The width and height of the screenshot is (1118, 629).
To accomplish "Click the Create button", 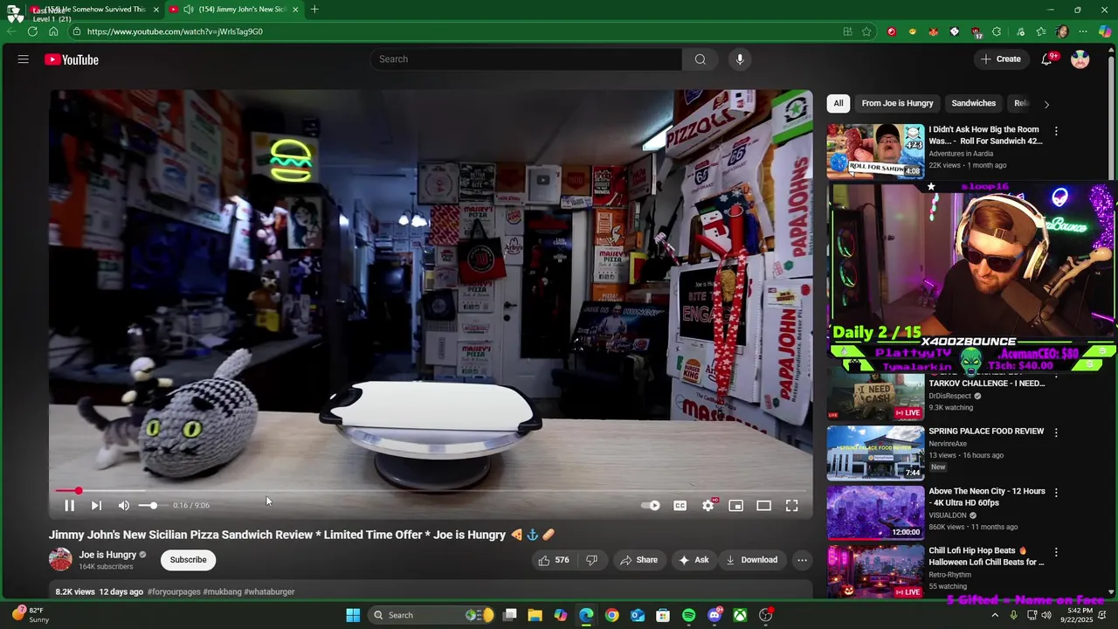I will (x=1001, y=59).
